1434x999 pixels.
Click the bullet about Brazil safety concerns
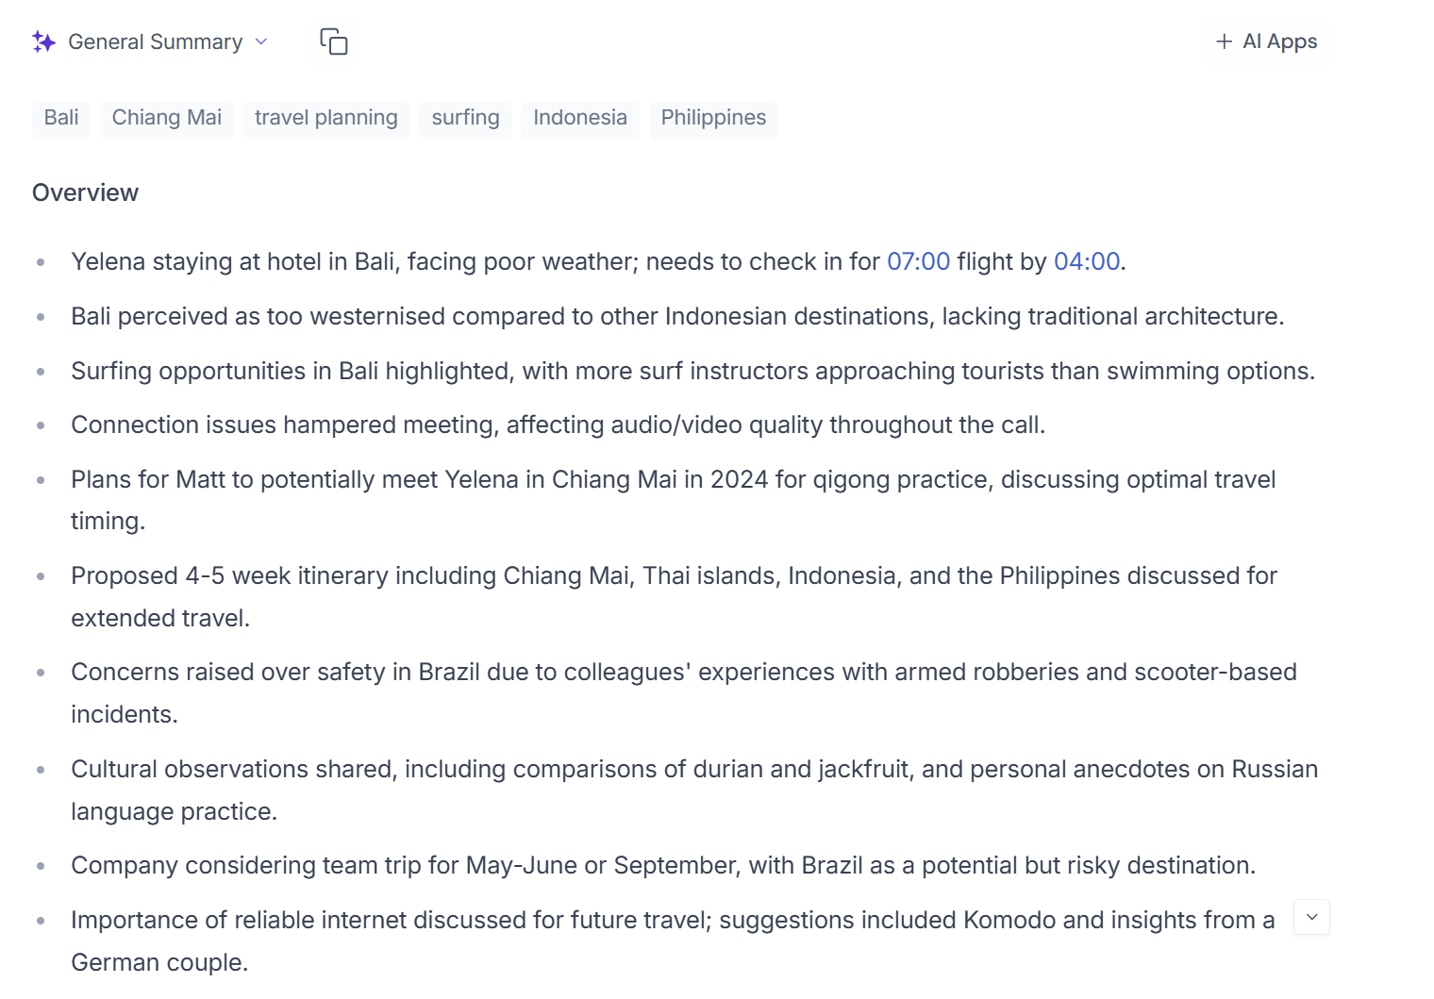[x=684, y=693]
